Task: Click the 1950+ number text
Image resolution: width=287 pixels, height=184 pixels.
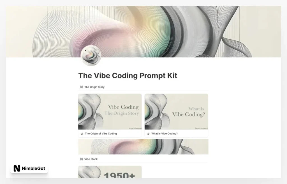Action: pos(119,175)
